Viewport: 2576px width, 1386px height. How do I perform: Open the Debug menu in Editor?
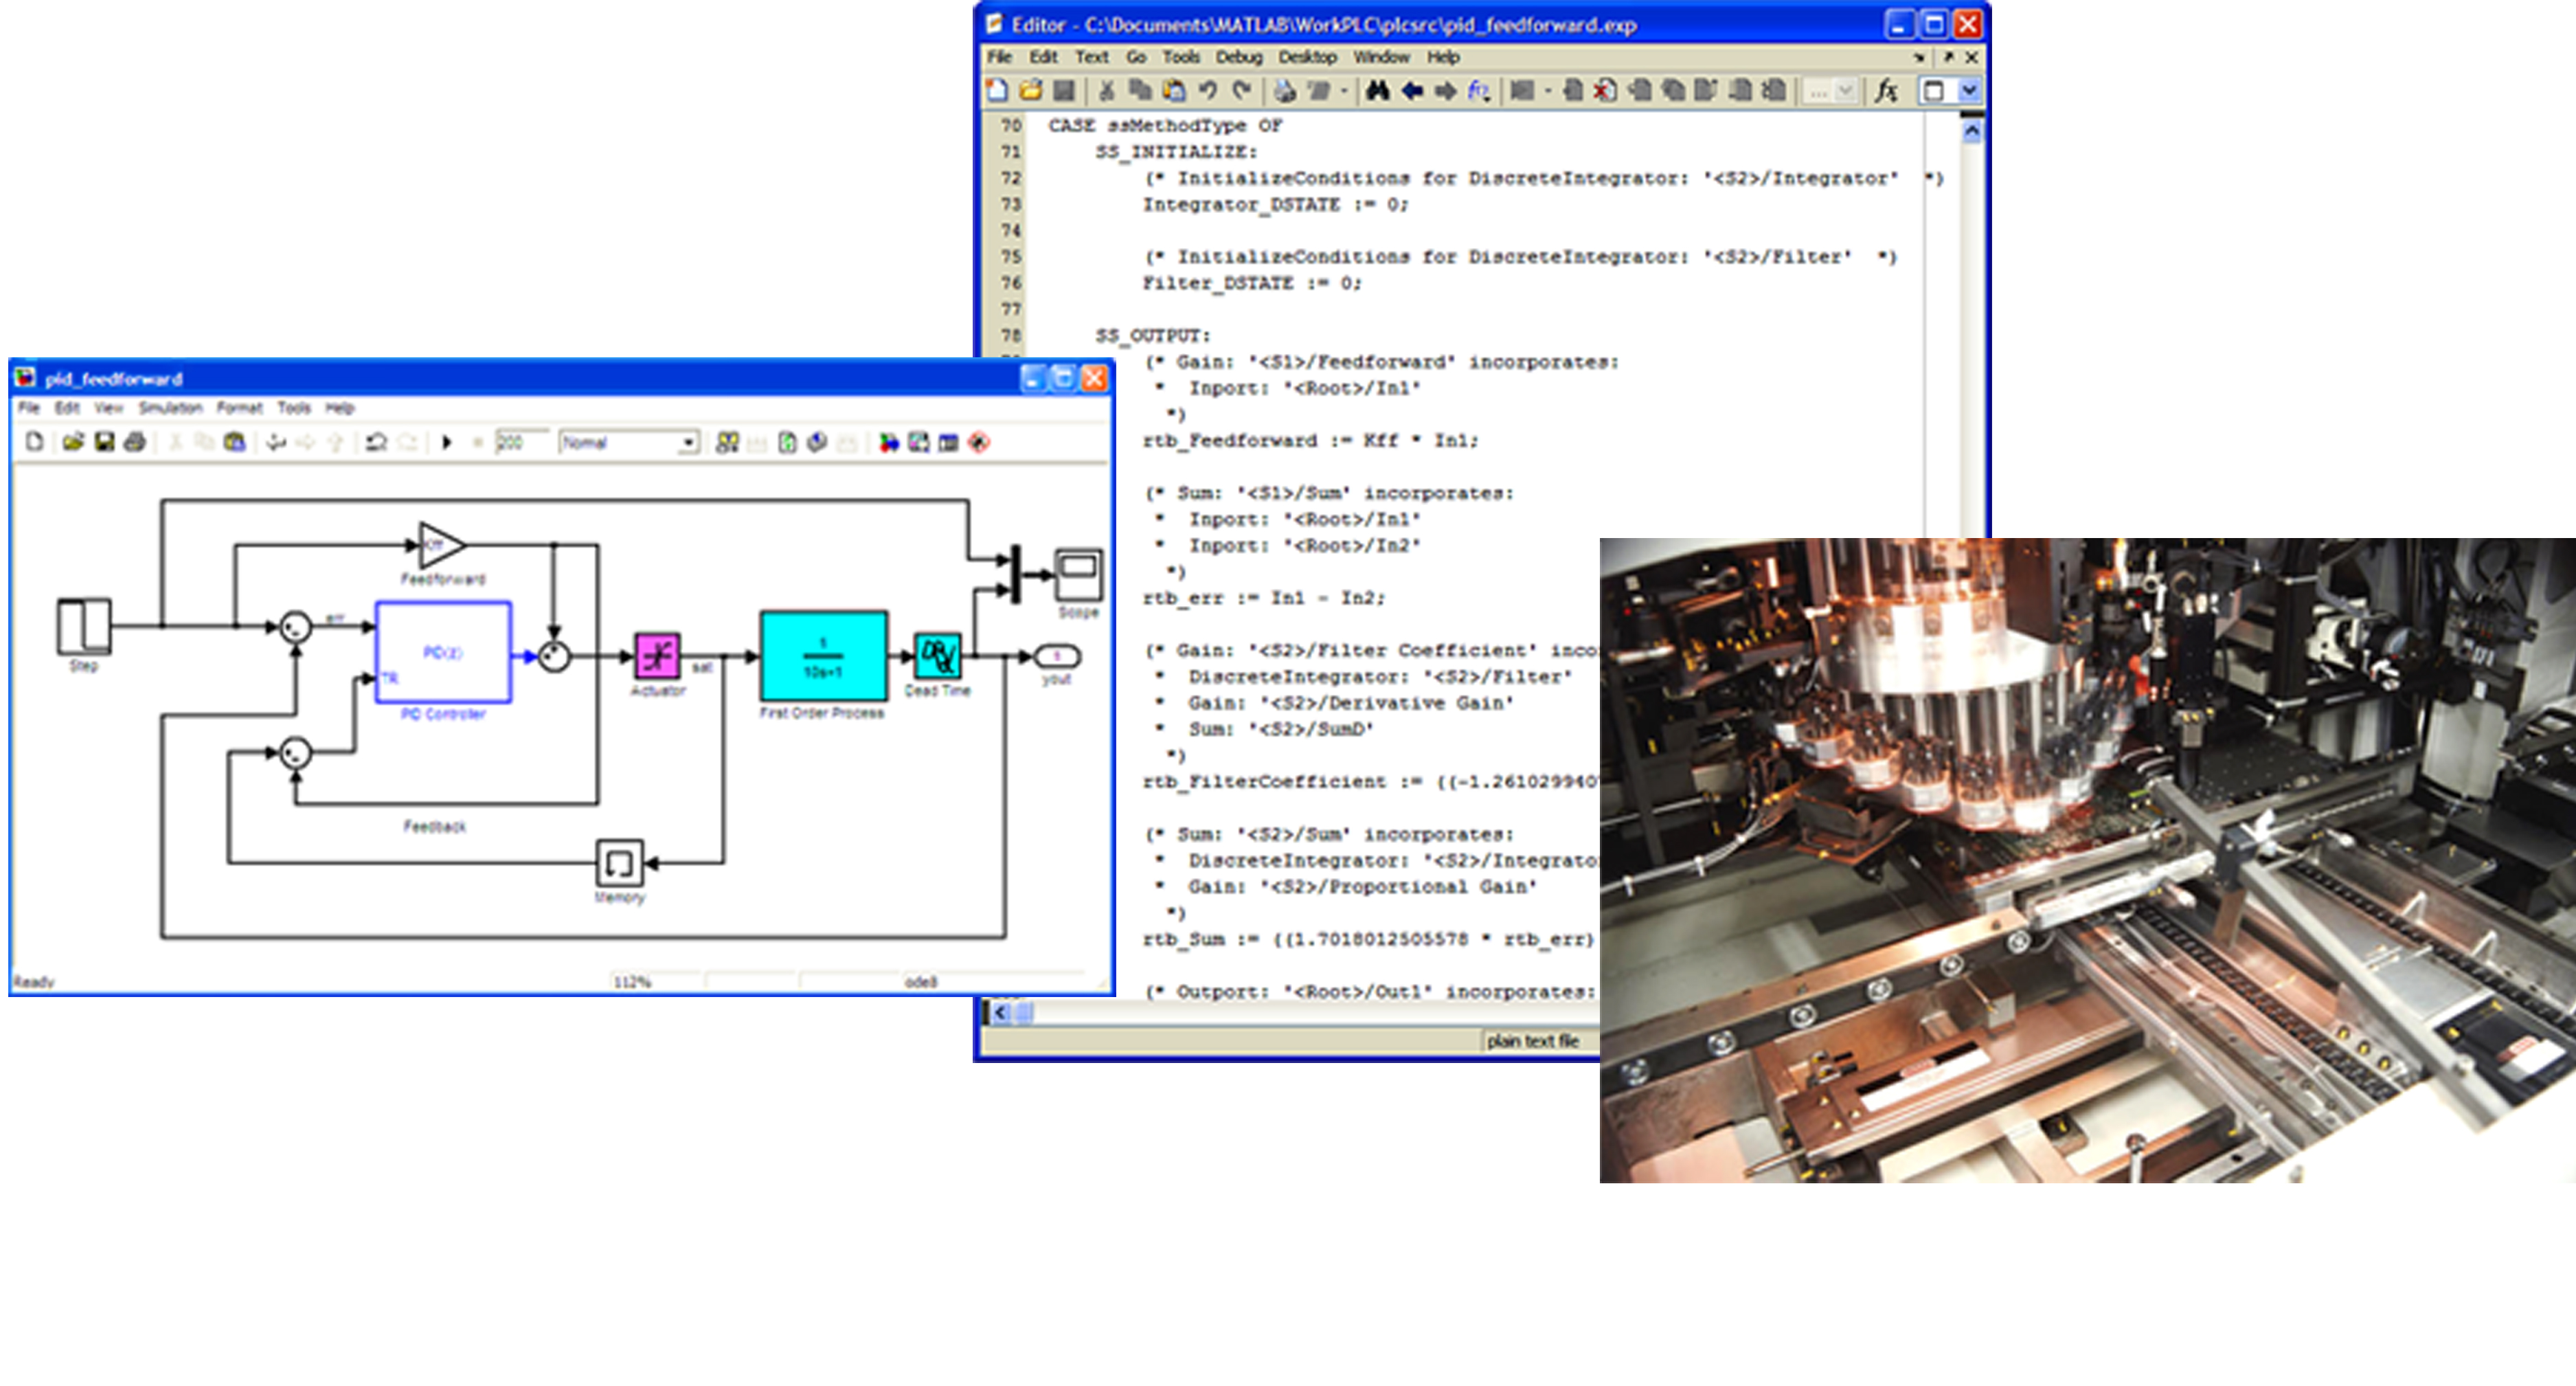(1238, 57)
